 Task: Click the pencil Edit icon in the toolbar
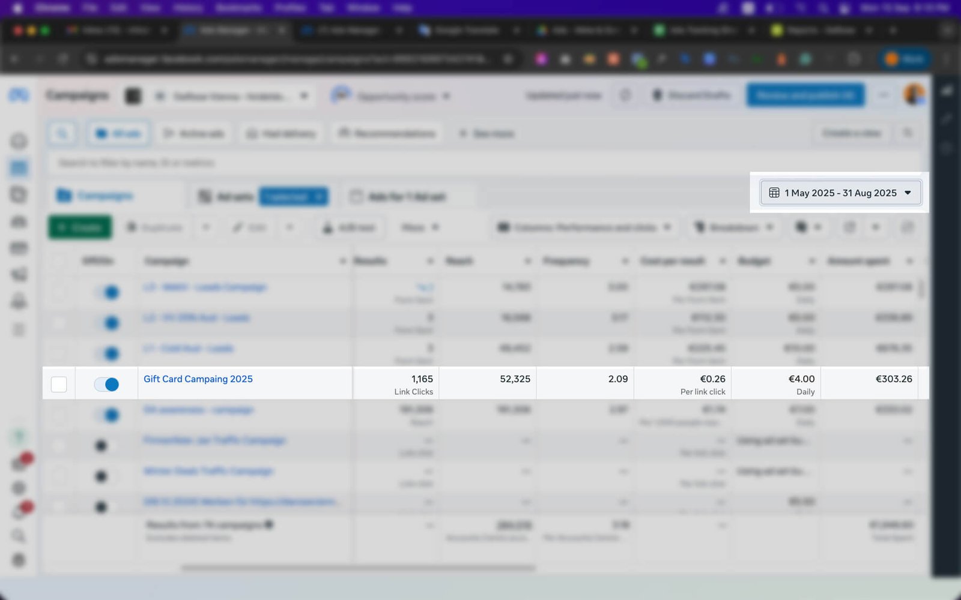pyautogui.click(x=238, y=227)
